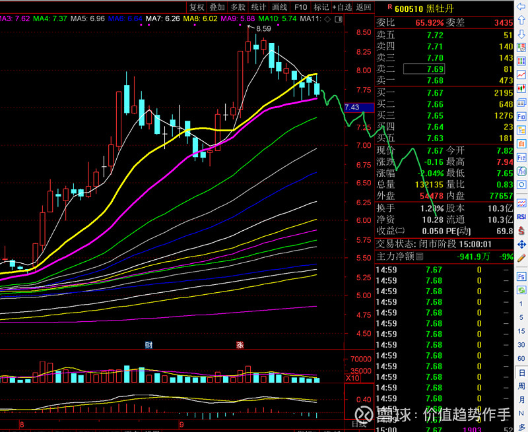Viewport: 528px width, 432px height.
Task: Open the indicator lines sidebar icon
Action: click(x=521, y=203)
